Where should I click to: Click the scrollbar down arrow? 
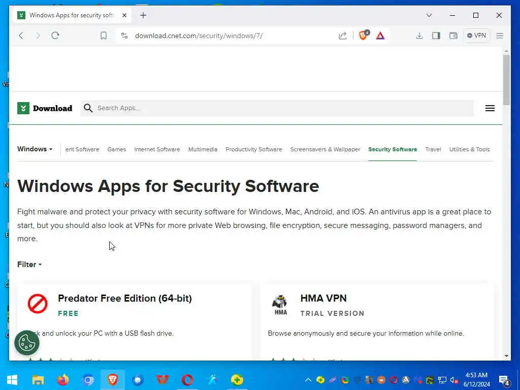506,356
